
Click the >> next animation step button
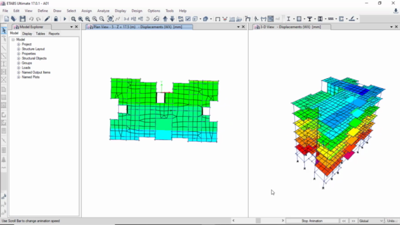353,221
